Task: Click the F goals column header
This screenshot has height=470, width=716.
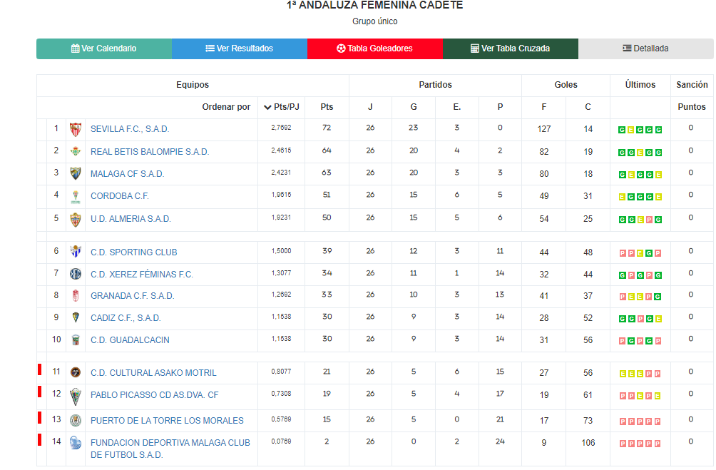Action: click(544, 107)
